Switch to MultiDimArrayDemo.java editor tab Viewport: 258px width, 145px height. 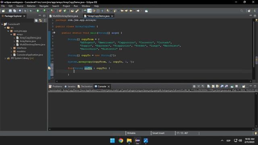(x=65, y=16)
